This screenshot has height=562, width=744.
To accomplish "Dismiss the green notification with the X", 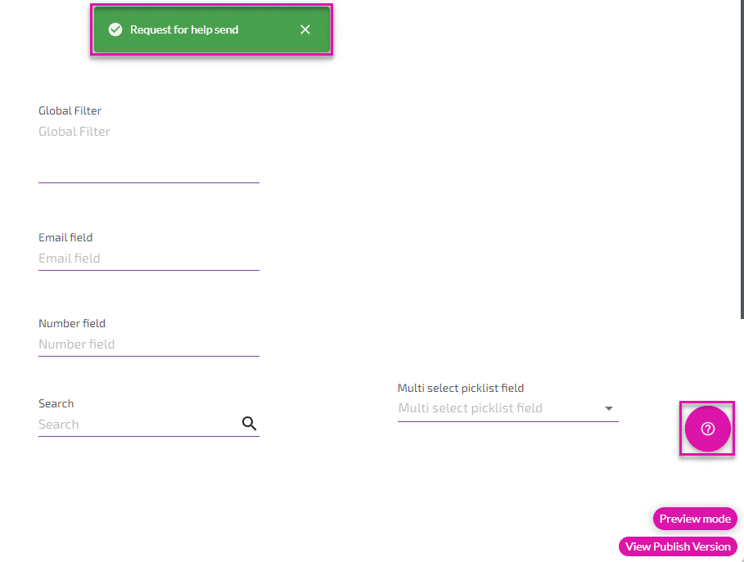I will pos(305,29).
